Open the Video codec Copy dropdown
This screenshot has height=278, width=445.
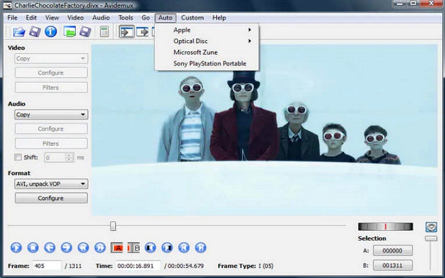pyautogui.click(x=51, y=59)
